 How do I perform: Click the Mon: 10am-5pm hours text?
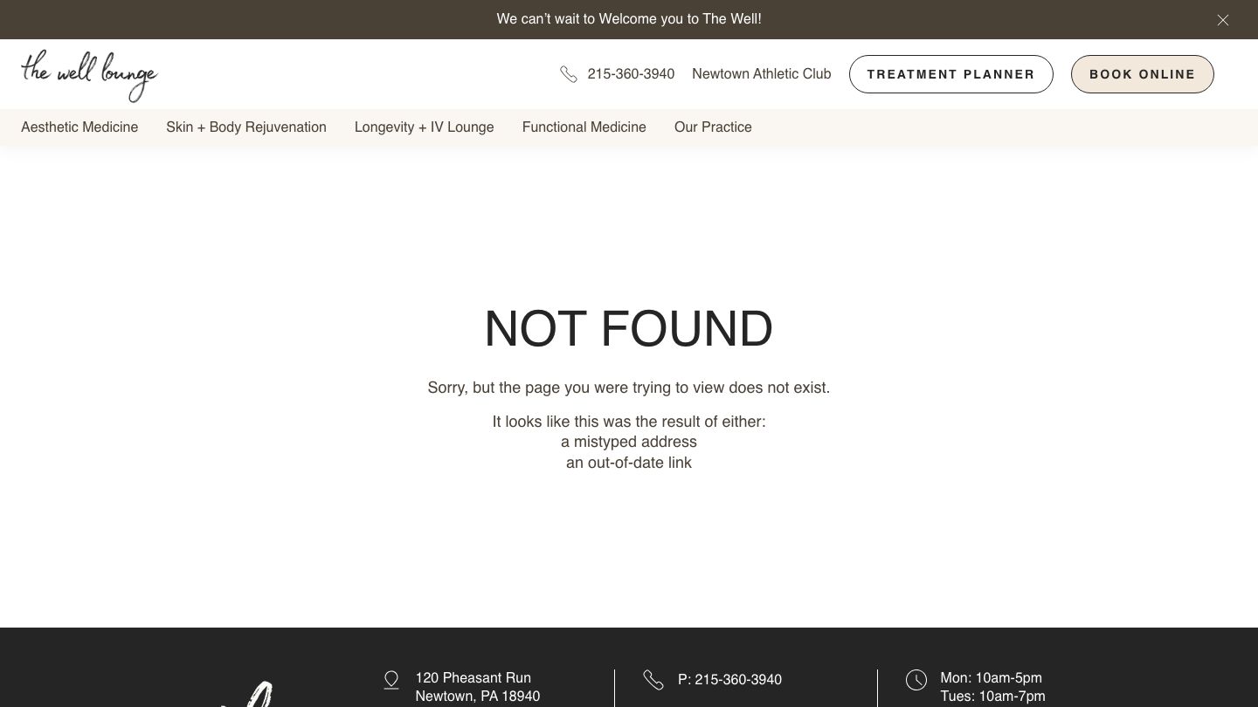(991, 678)
